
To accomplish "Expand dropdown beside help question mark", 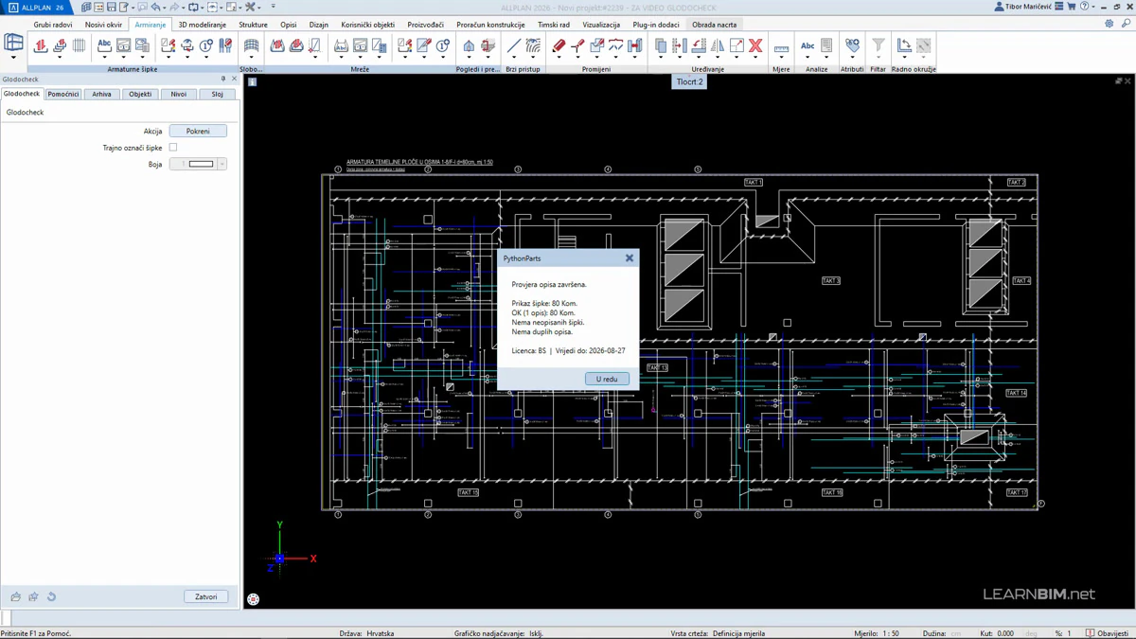I will coord(1093,7).
